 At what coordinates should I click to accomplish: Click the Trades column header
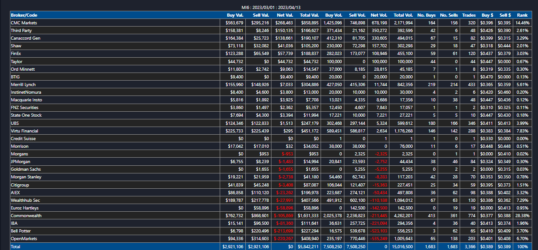[x=469, y=15]
